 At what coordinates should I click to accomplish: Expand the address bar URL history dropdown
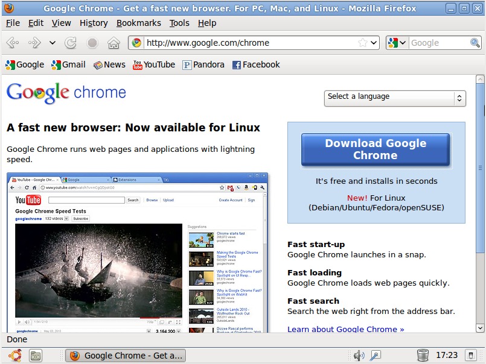[374, 43]
